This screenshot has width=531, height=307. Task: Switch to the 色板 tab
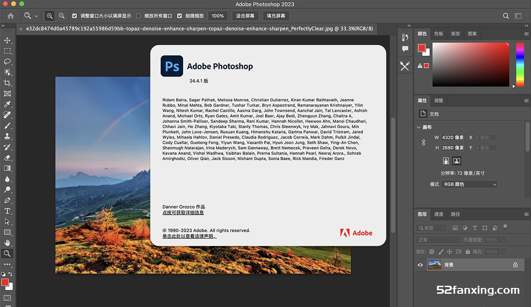(x=439, y=34)
